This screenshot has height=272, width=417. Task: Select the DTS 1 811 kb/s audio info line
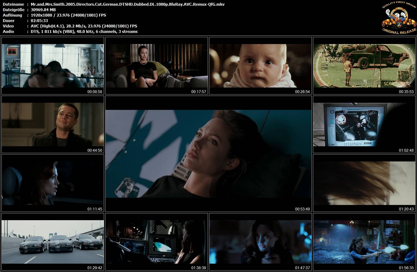pyautogui.click(x=84, y=31)
